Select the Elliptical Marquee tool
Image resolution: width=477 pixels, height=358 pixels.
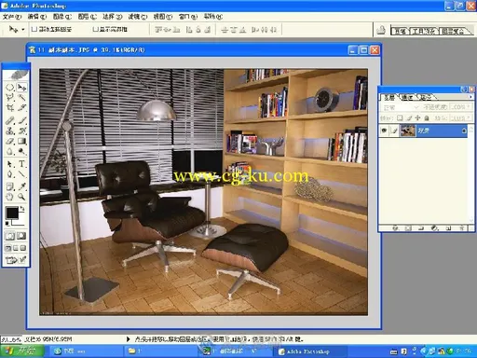pos(10,88)
